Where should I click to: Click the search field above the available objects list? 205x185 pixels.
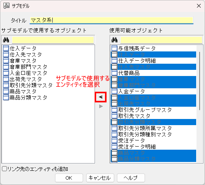tap(161, 40)
